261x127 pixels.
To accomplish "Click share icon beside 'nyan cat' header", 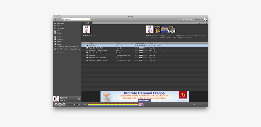I will point(207,23).
